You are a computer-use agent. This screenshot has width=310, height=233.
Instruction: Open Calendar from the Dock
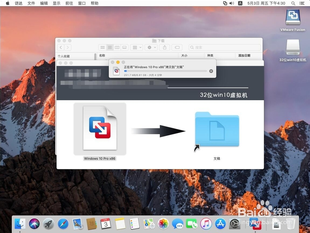click(106, 224)
